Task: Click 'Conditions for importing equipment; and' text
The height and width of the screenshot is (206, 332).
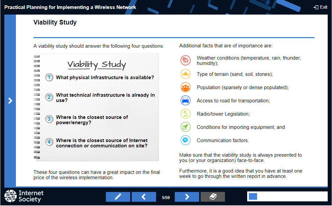Action: click(241, 127)
